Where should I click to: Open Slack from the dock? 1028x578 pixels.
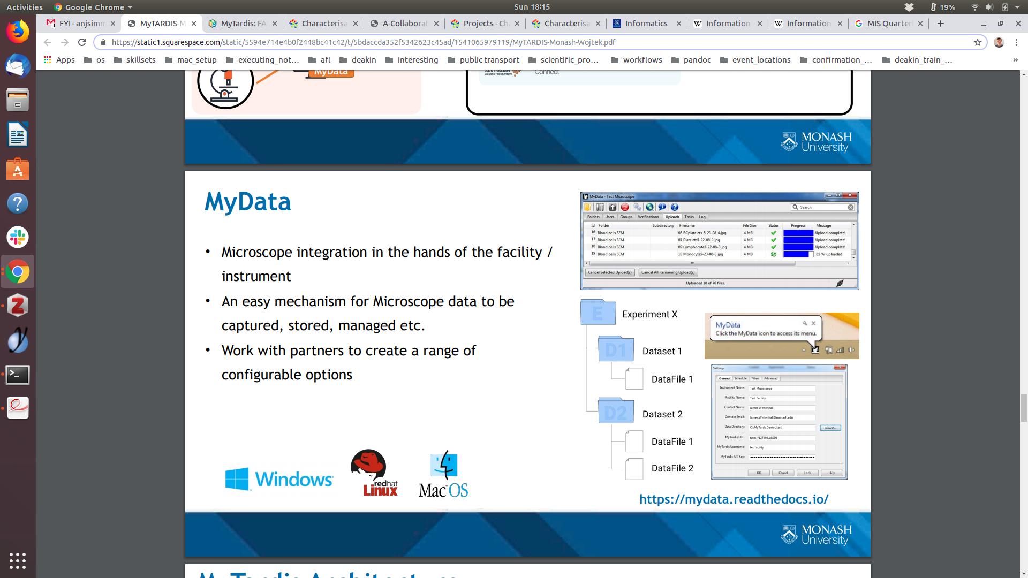tap(18, 237)
